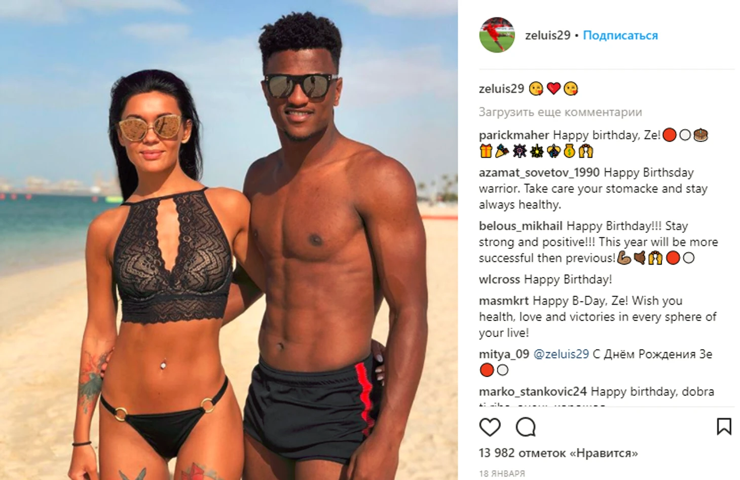Image resolution: width=740 pixels, height=480 pixels.
Task: Click Подписаться to follow zeluis29
Action: [620, 35]
